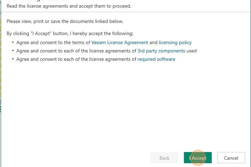Cancel the license agreement dialog
251x167 pixels.
click(x=231, y=158)
